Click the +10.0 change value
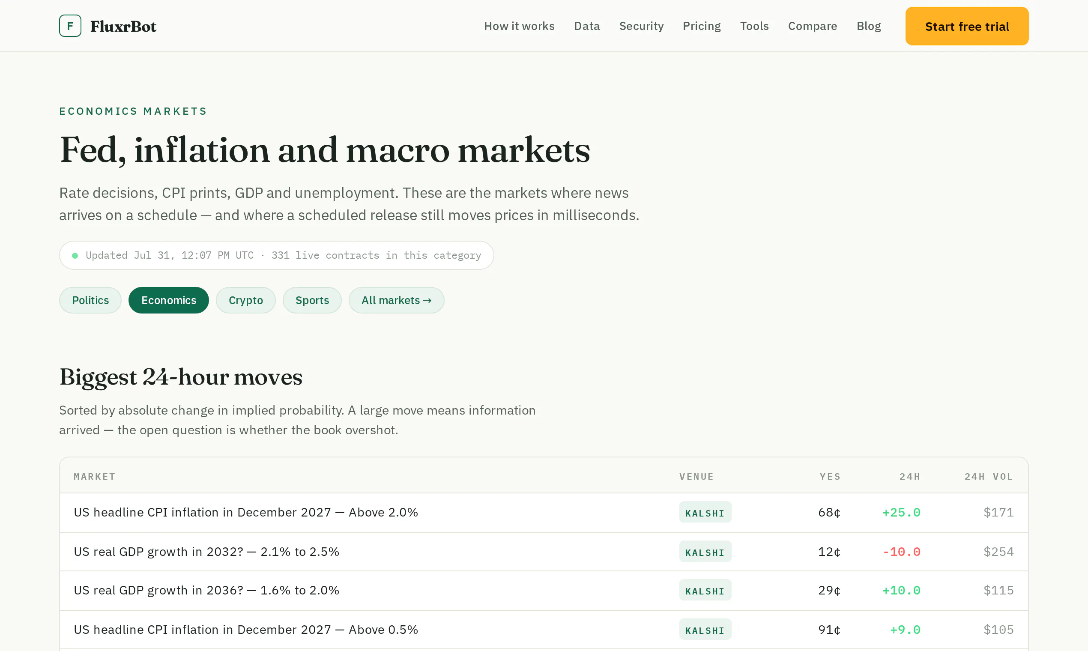Screen dimensions: 1088x651 902,591
